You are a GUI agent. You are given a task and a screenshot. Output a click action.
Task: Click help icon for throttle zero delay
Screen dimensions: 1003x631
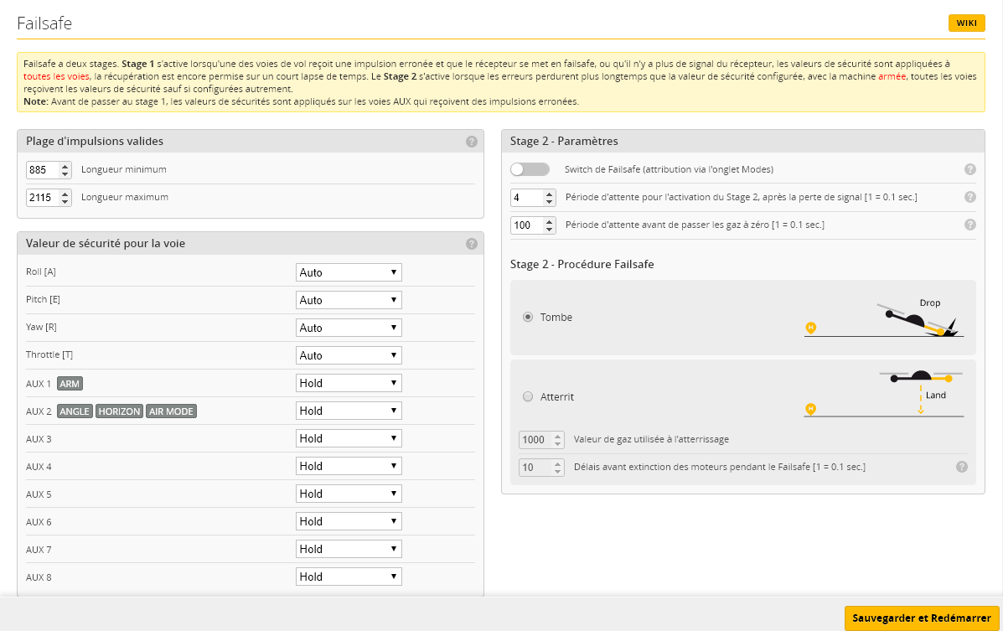tap(970, 225)
